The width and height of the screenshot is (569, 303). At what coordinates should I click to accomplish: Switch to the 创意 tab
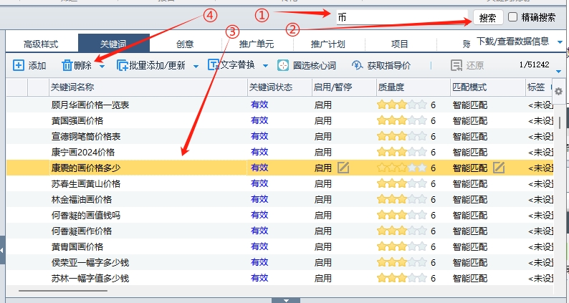[x=185, y=44]
